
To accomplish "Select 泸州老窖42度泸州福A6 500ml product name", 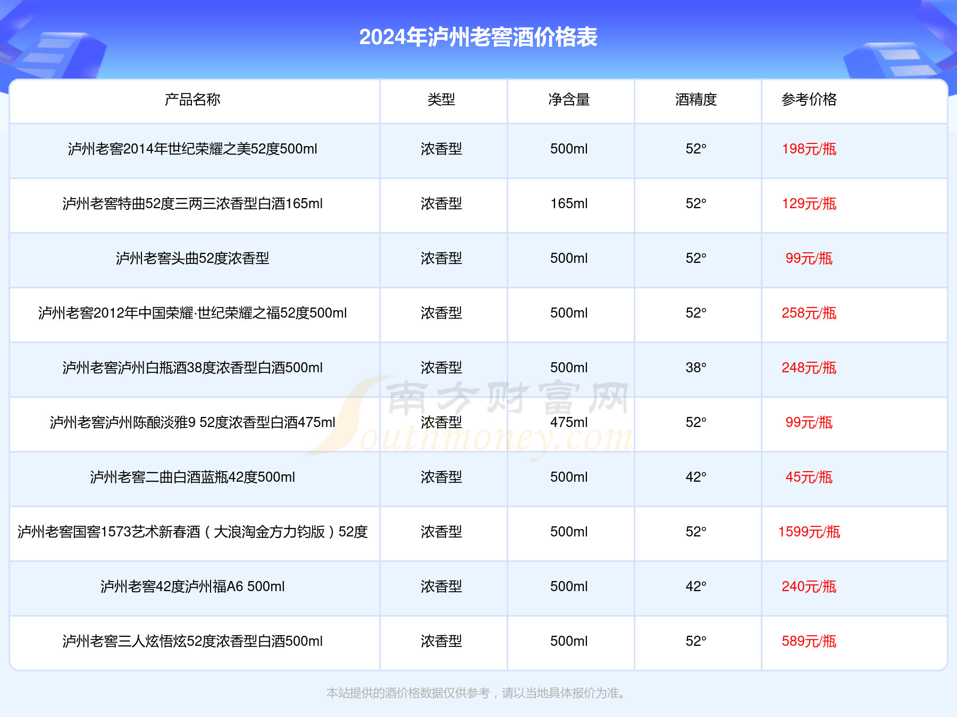I will pos(192,586).
